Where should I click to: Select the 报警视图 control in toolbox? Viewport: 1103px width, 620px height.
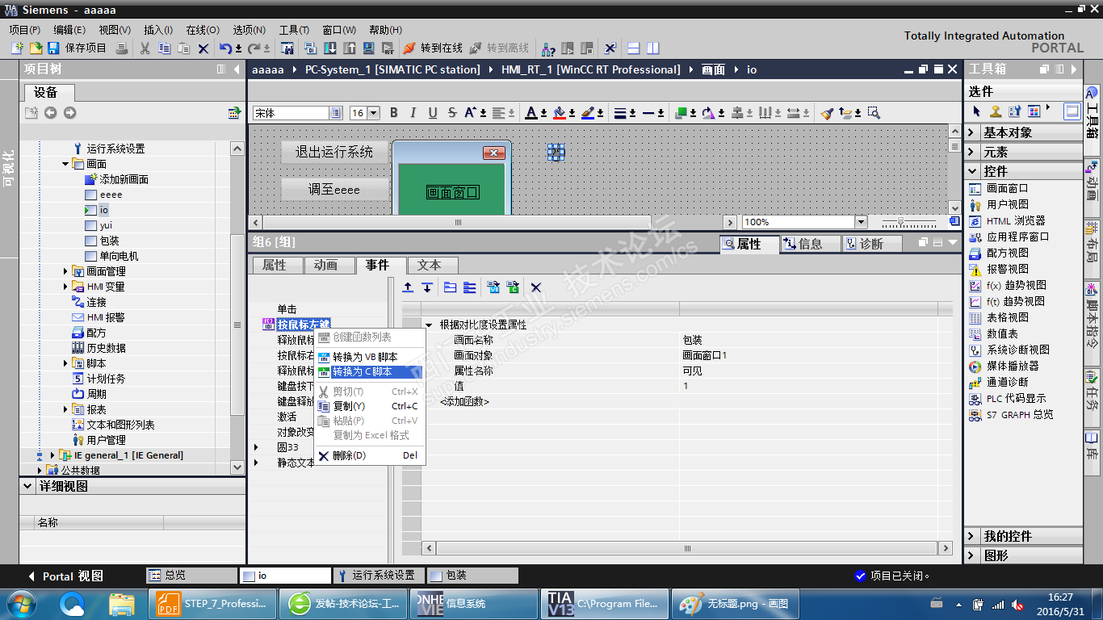pyautogui.click(x=1007, y=269)
